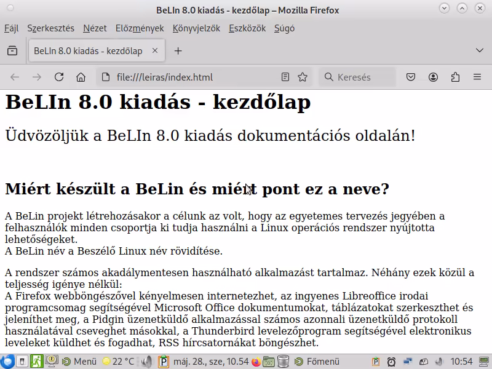
Task: Click the alarm clock tray icon
Action: 391,362
